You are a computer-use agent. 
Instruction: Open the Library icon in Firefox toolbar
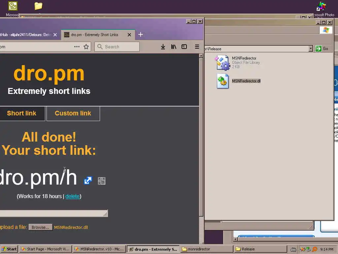tap(174, 47)
